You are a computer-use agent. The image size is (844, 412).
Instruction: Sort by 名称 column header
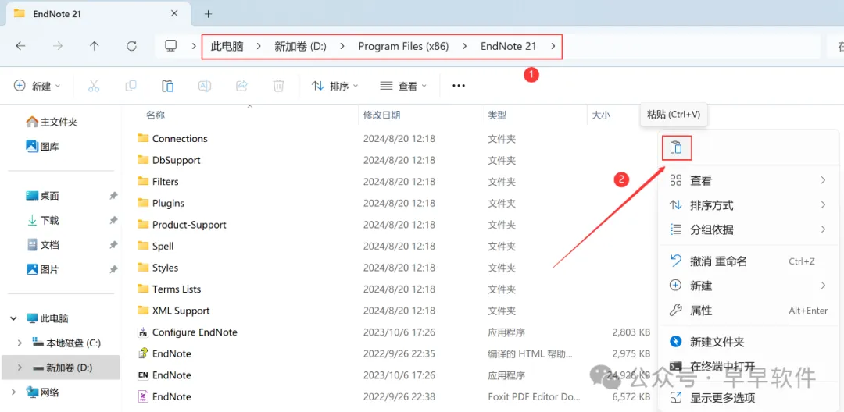coord(156,115)
